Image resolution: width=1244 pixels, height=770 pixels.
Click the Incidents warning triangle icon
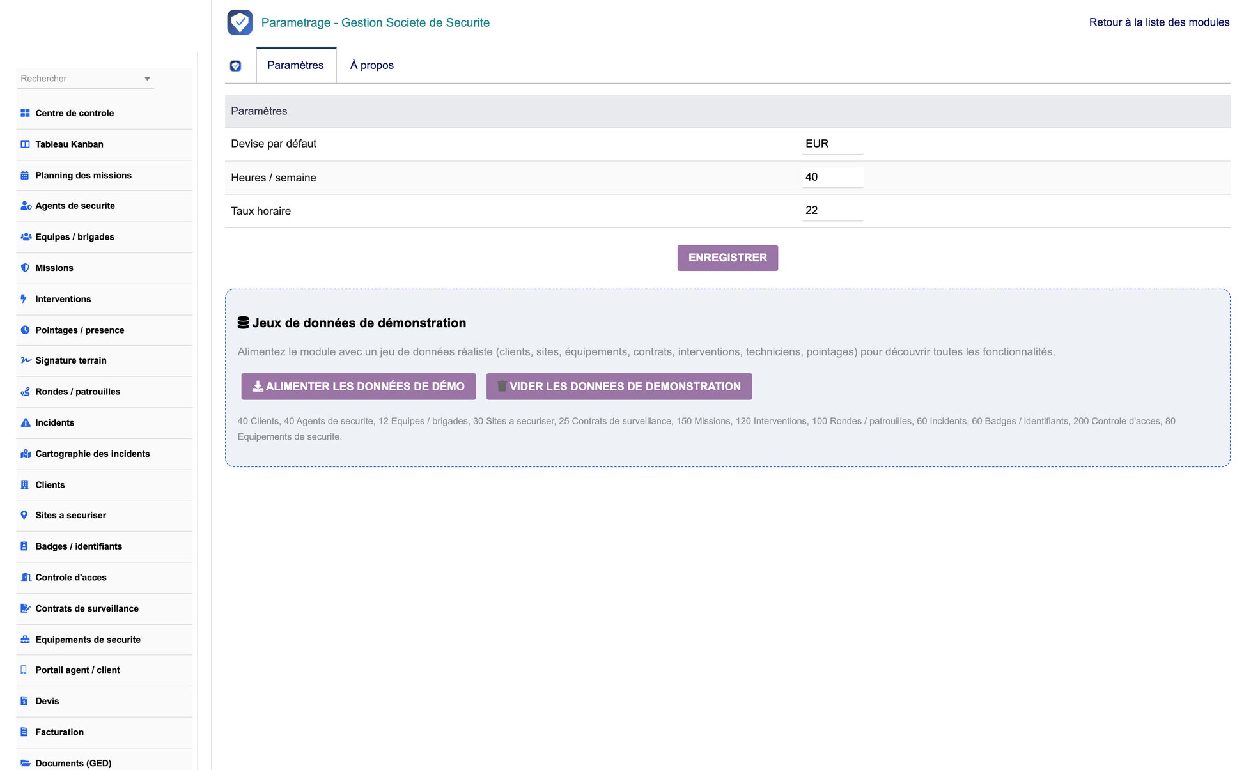click(x=25, y=422)
